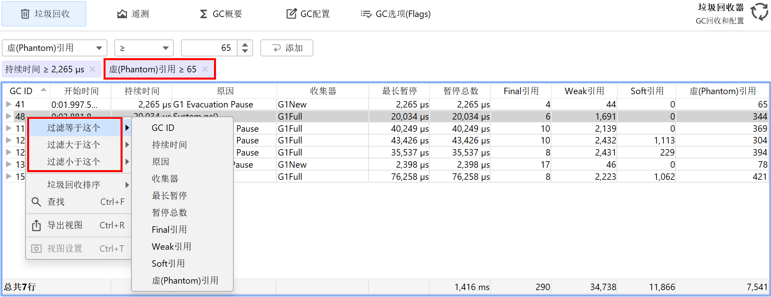The height and width of the screenshot is (297, 771).
Task: Click the filter value field showing 65
Action: click(x=209, y=48)
